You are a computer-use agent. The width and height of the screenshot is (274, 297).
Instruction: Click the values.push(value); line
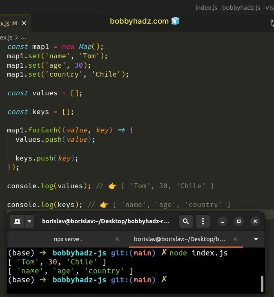pyautogui.click(x=55, y=140)
